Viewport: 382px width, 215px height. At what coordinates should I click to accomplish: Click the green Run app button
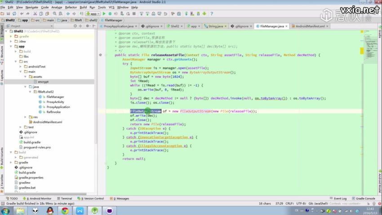pyautogui.click(x=104, y=14)
